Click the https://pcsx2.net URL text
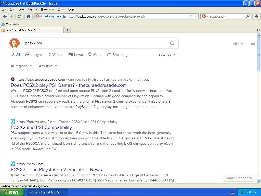Screen dimensions: 261x196 coord(30,164)
